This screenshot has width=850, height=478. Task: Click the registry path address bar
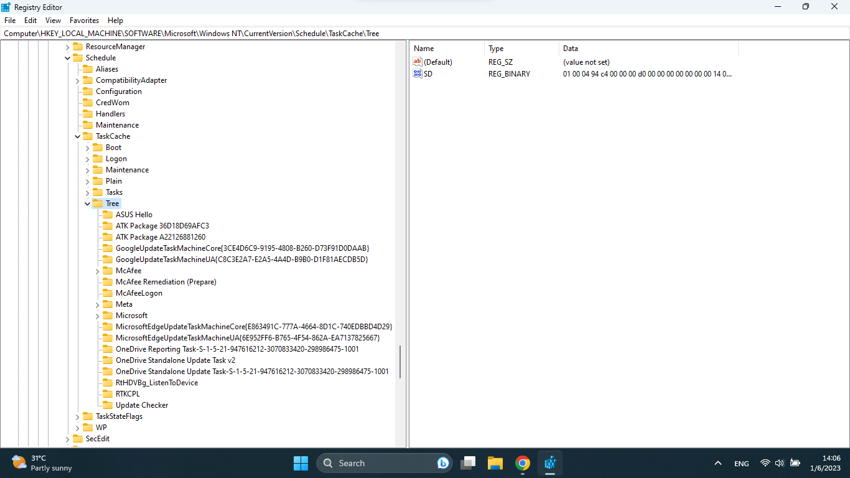425,34
